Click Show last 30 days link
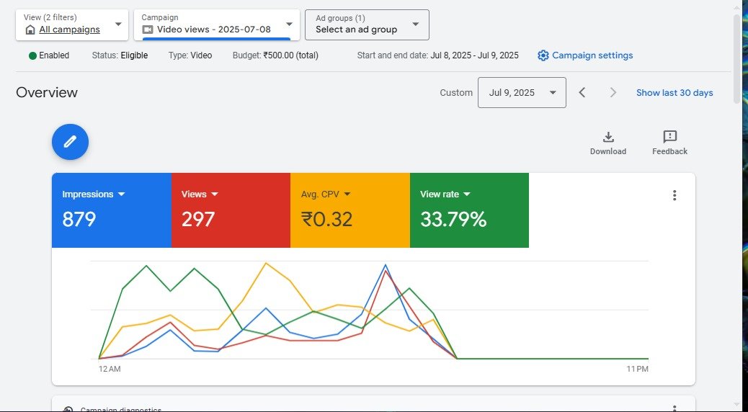The image size is (748, 412). pos(674,92)
